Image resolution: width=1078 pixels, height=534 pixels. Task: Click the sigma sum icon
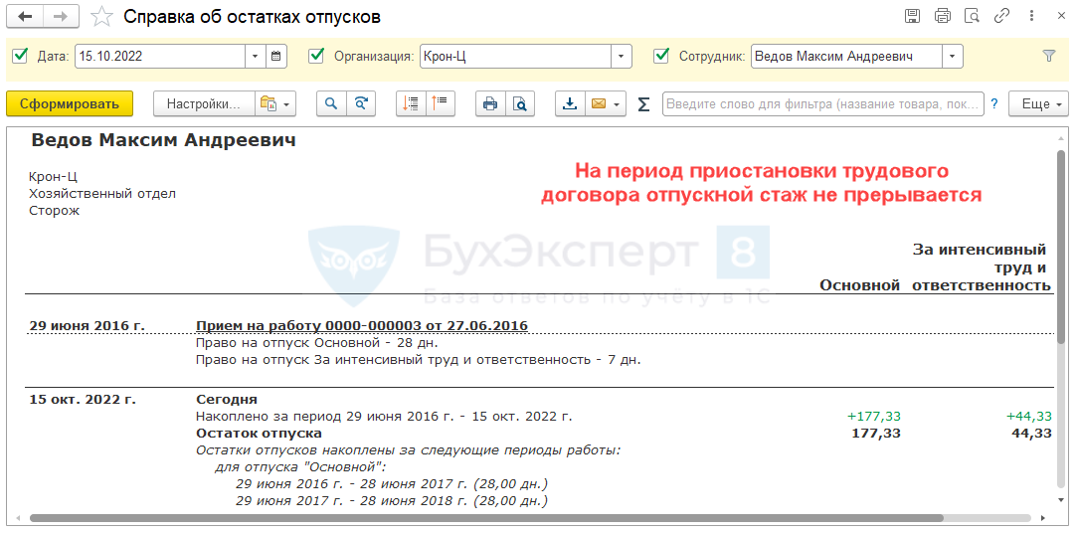(x=643, y=104)
